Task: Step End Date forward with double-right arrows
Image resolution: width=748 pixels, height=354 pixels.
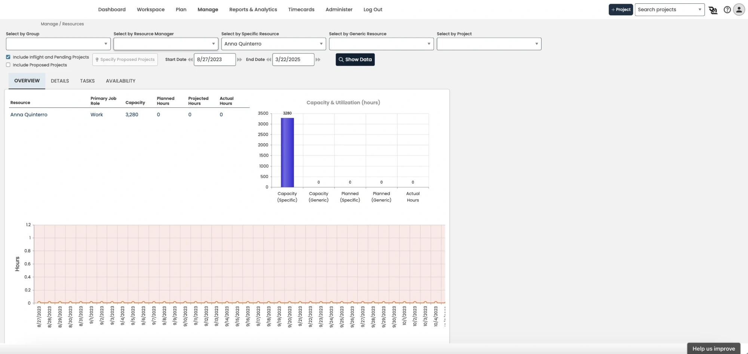Action: [318, 59]
